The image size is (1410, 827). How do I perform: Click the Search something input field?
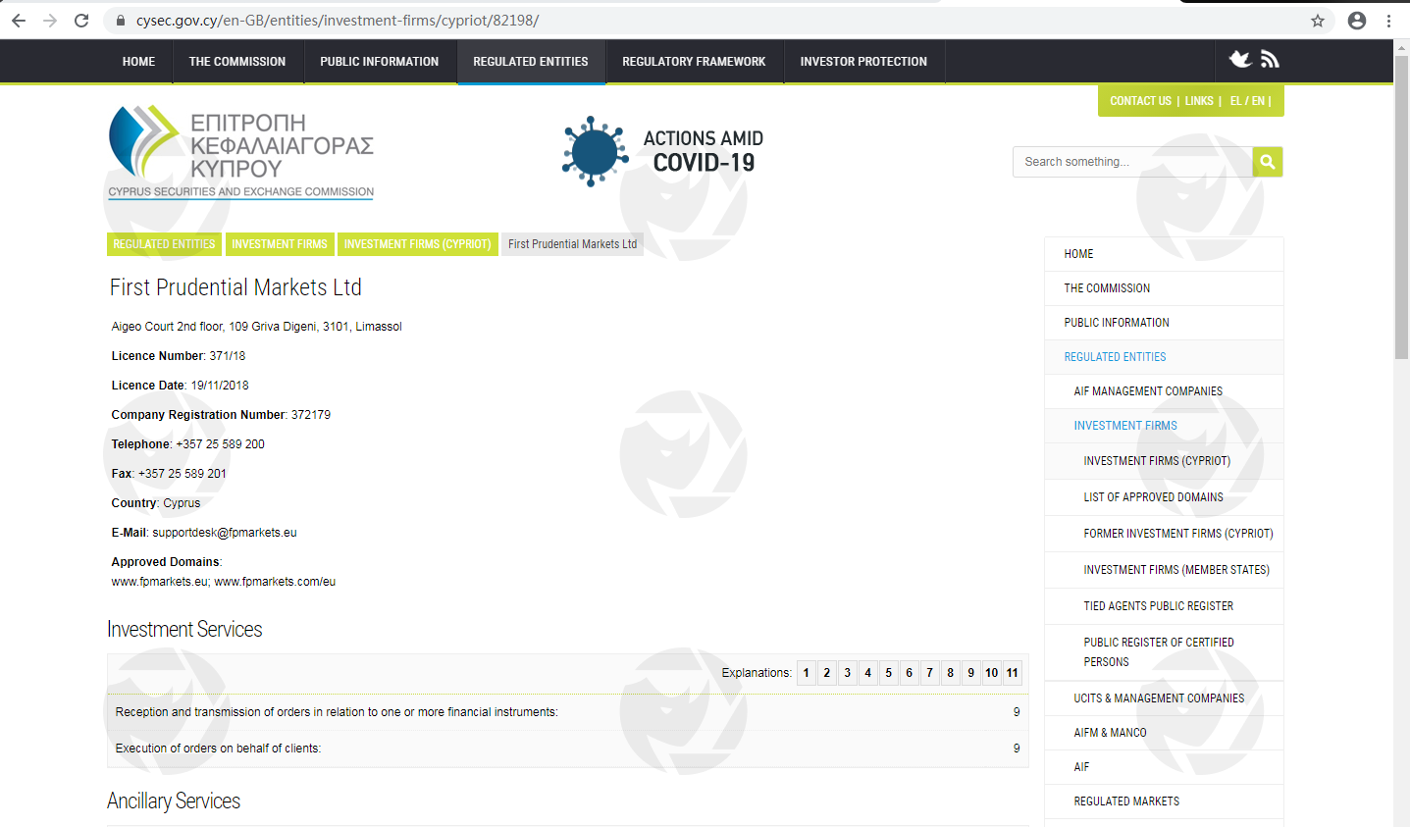point(1132,162)
